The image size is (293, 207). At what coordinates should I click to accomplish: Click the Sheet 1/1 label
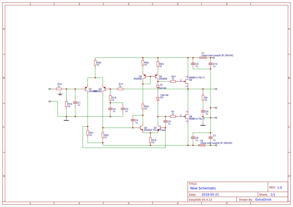click(273, 194)
